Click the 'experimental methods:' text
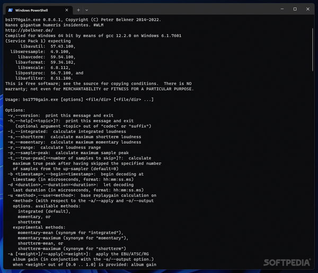 [41, 227]
